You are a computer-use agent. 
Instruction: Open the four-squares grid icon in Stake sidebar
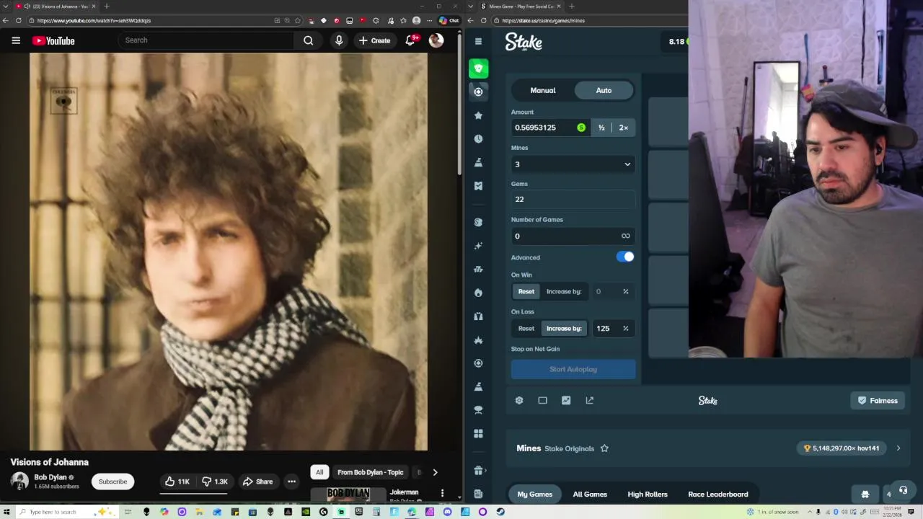click(478, 433)
